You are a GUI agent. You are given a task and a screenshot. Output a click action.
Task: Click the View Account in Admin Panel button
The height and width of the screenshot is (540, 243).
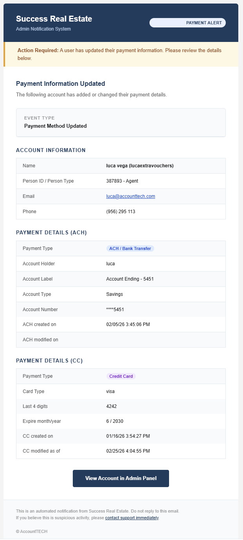[x=121, y=478]
